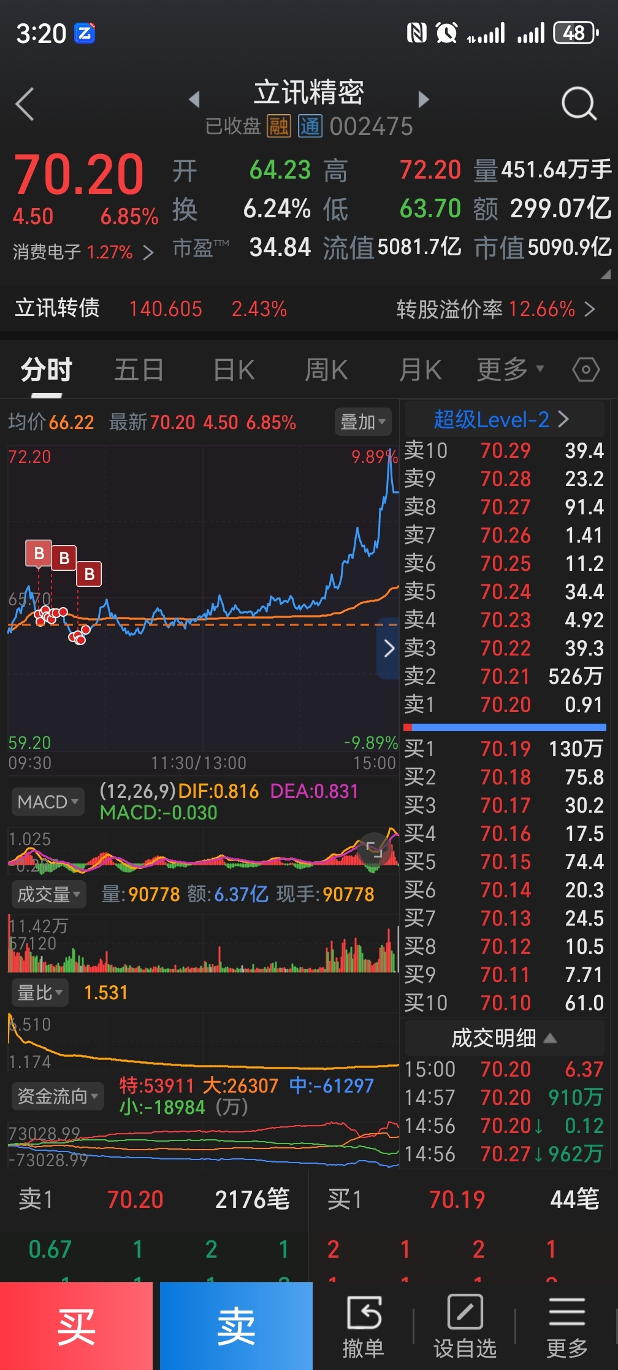618x1370 pixels.
Task: View 转股溢价率 12.66% details
Action: click(495, 309)
